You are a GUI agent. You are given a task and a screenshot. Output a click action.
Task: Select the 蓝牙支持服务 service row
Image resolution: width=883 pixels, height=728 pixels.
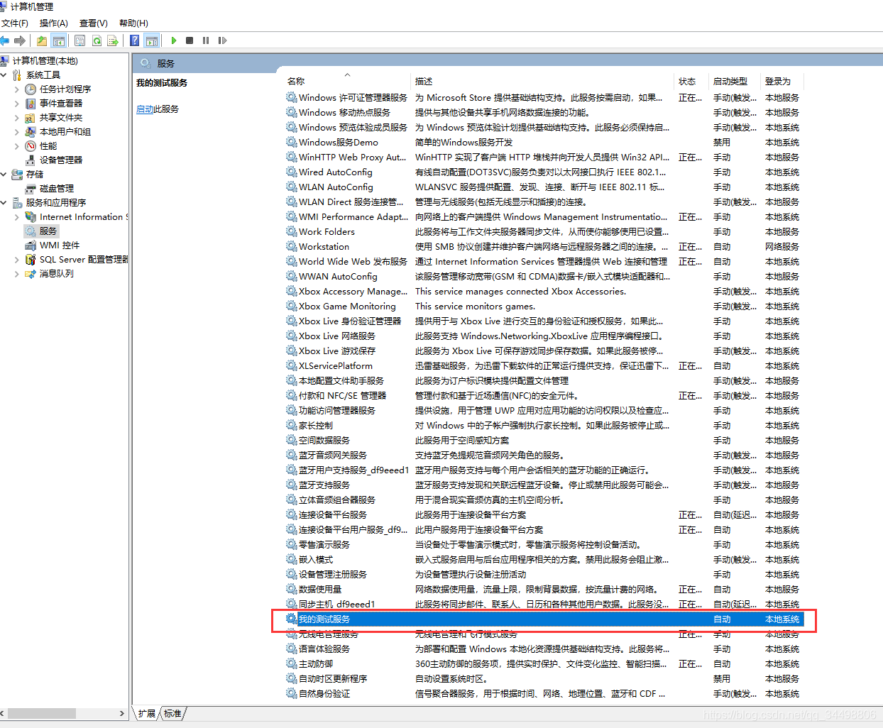pyautogui.click(x=544, y=485)
